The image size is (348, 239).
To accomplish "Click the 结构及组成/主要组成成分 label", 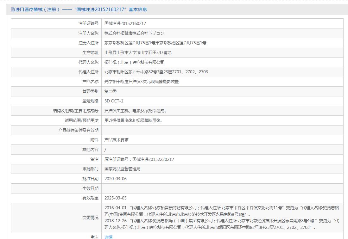I will (75, 111).
